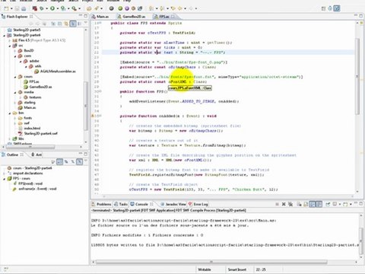Screen dimensions: 365x274
Task: Click Remove Launch X icon in Console
Action: pos(284,204)
